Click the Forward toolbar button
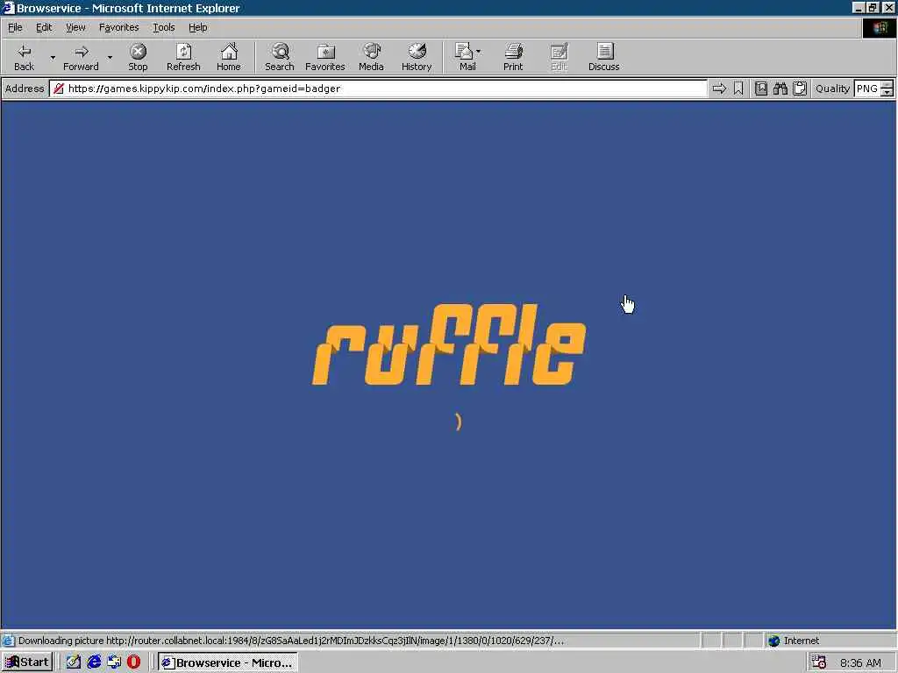 pos(81,57)
